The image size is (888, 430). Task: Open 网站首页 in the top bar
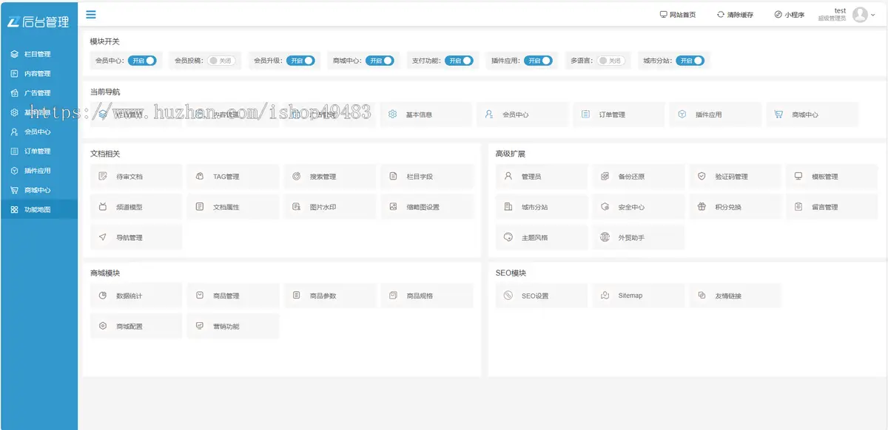click(678, 15)
